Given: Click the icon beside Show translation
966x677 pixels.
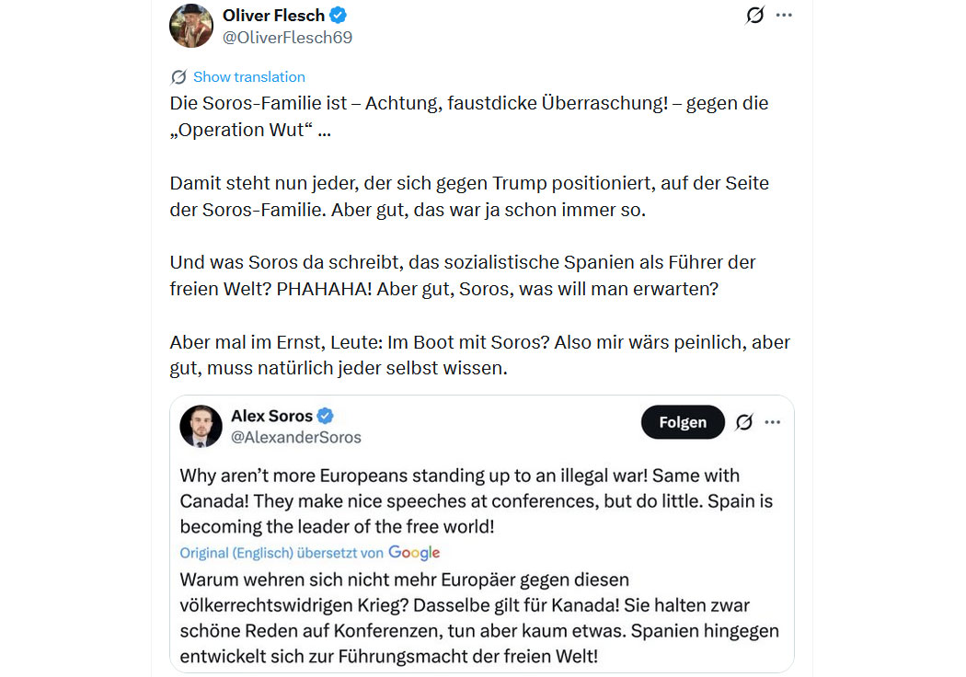Looking at the screenshot, I should coord(178,77).
